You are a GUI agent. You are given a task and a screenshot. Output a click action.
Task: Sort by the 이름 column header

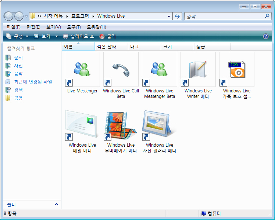click(x=78, y=47)
